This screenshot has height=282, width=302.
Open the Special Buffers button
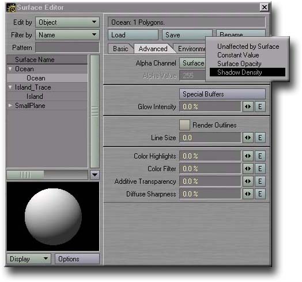pyautogui.click(x=222, y=94)
